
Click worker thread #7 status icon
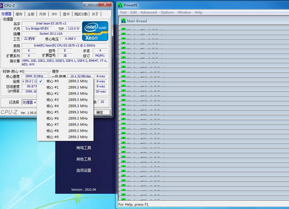(123, 53)
